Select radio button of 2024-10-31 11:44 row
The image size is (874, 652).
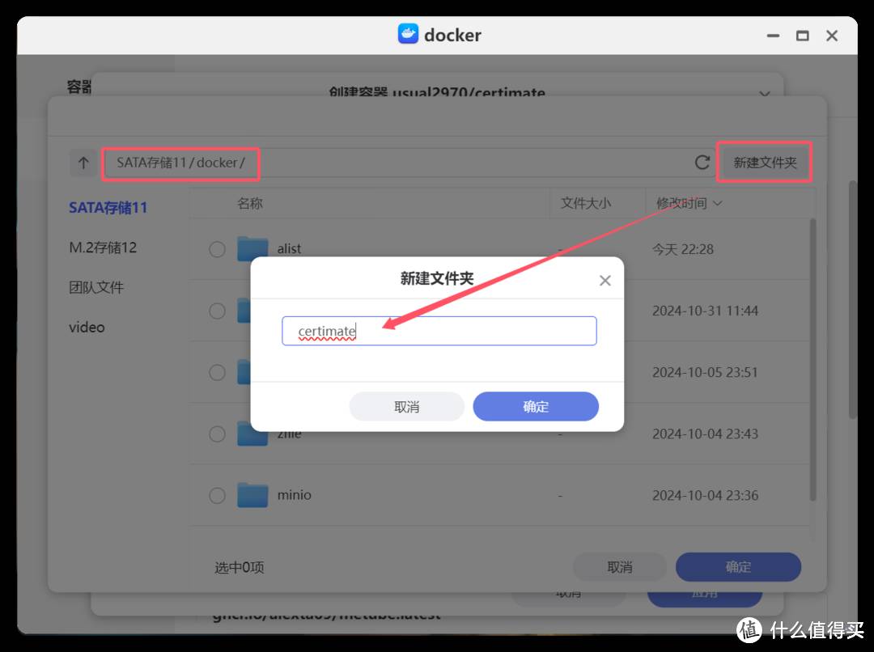pos(218,311)
